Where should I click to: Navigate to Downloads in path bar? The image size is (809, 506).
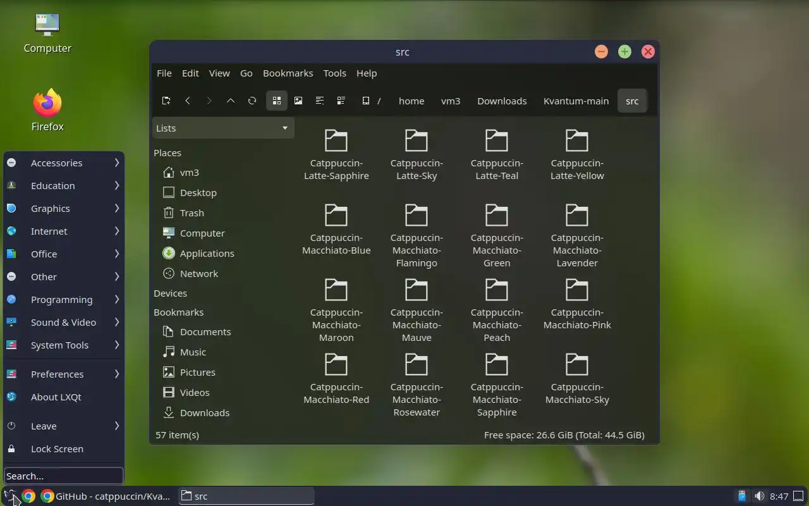502,101
